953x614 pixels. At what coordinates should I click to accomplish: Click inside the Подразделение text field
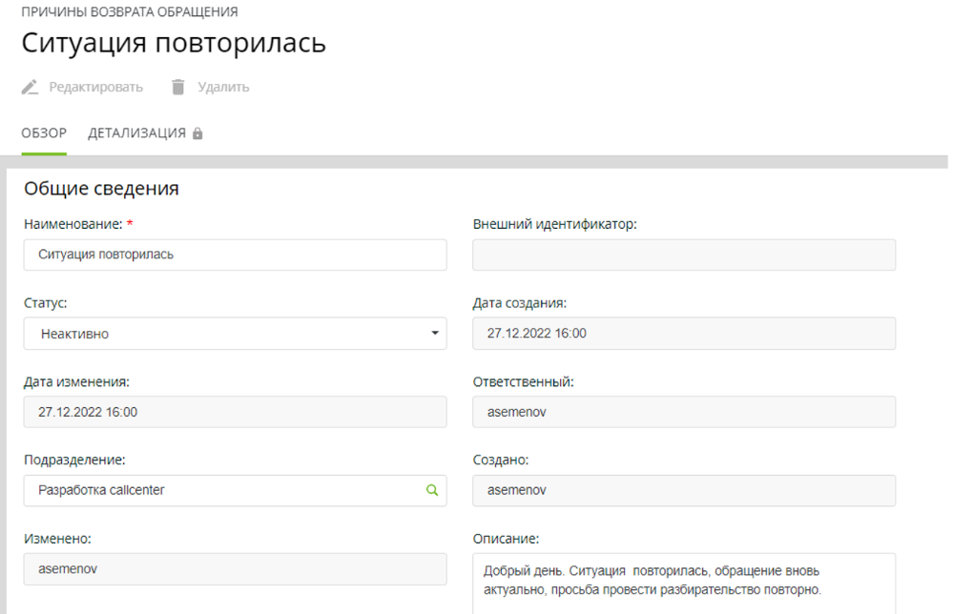tap(219, 490)
